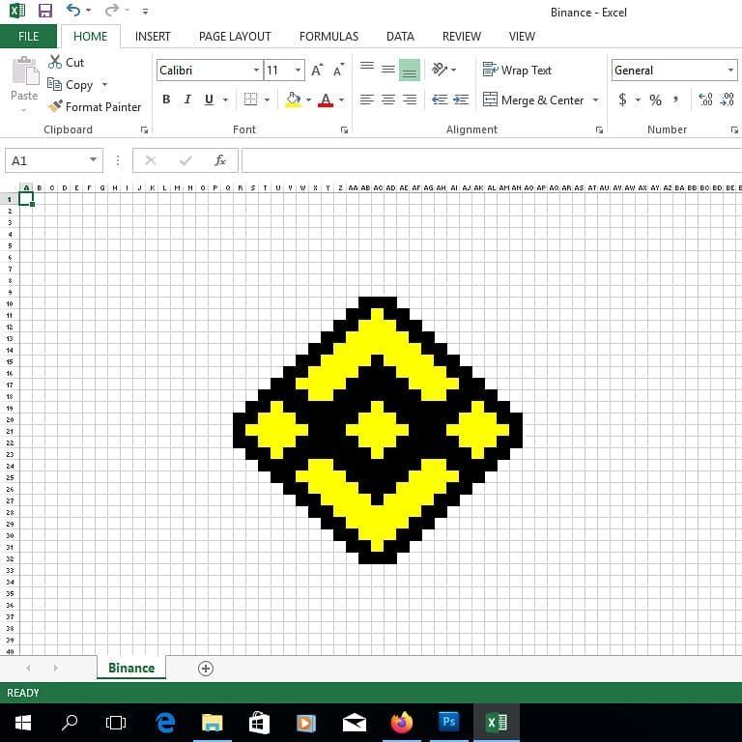742x742 pixels.
Task: Open the FORMULAS tab
Action: tap(328, 37)
